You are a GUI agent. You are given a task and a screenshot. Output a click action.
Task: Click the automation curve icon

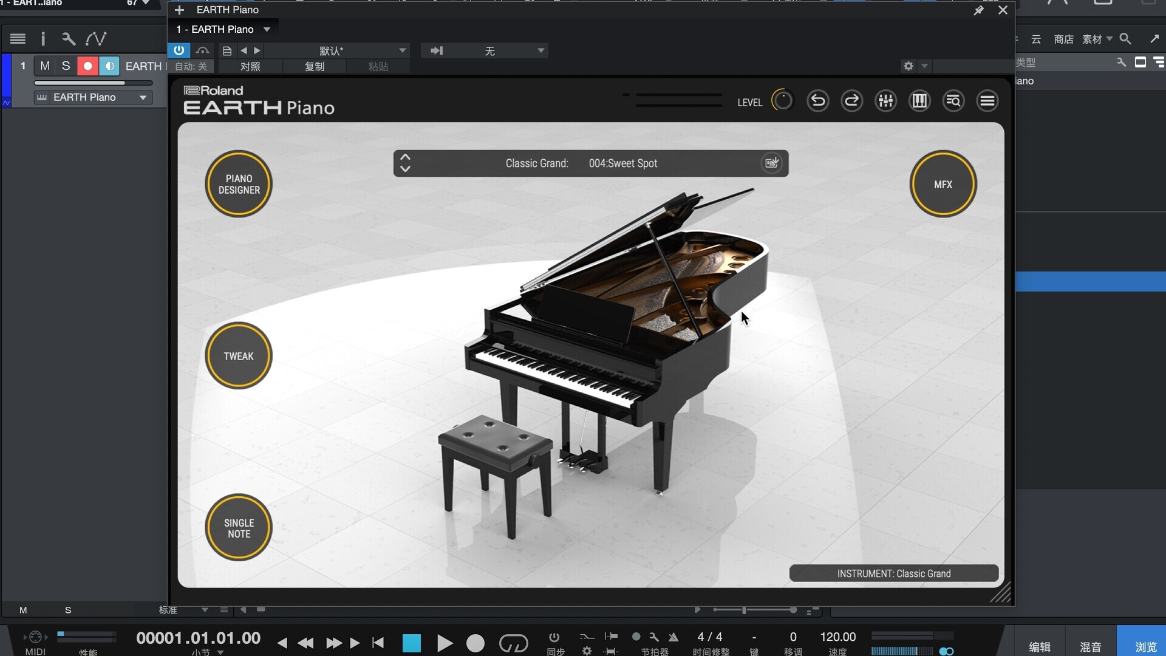click(x=96, y=39)
